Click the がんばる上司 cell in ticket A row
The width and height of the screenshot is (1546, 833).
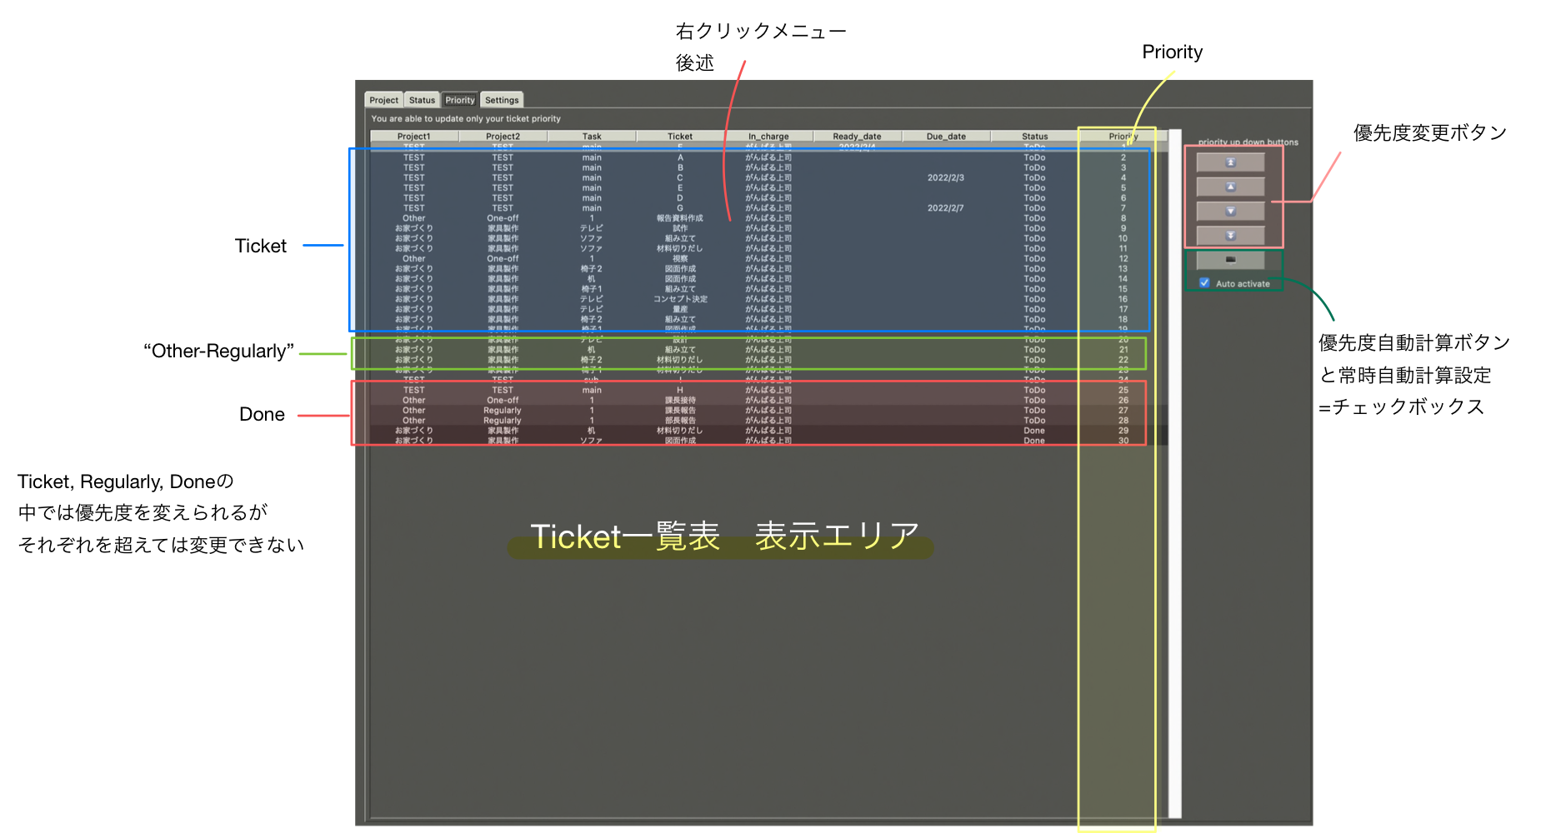pos(768,157)
